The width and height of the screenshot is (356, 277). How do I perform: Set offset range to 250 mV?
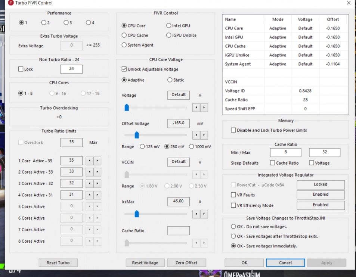click(167, 146)
